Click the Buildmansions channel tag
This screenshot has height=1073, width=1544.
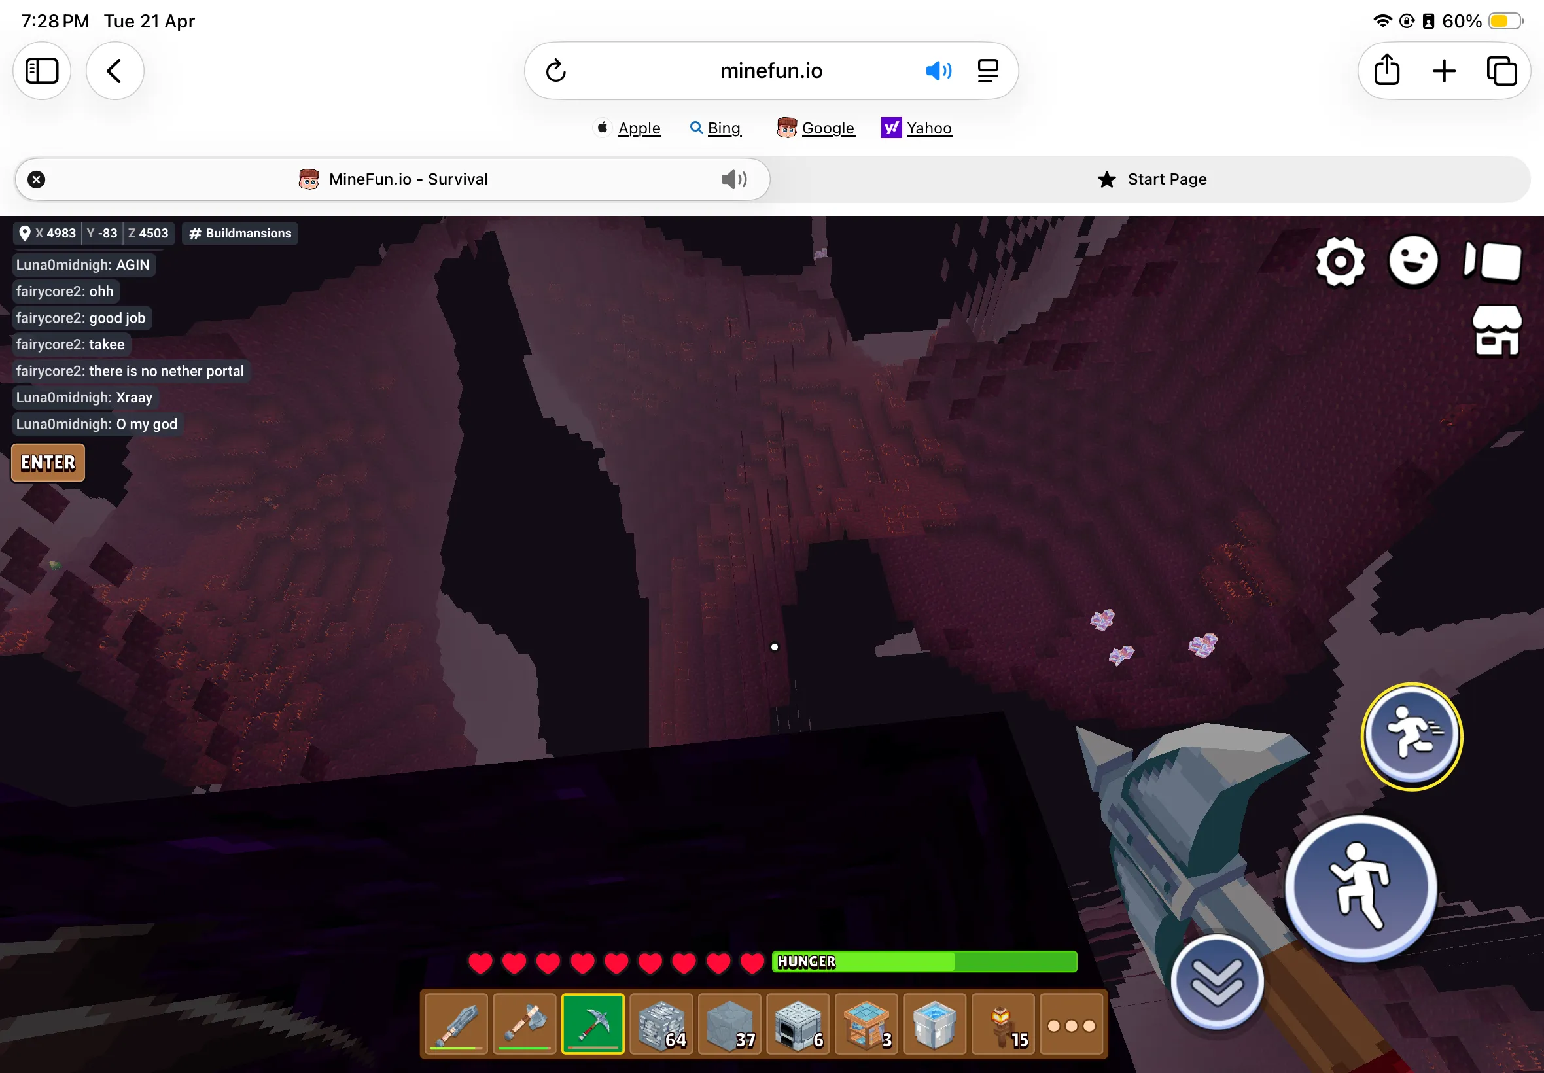point(240,234)
